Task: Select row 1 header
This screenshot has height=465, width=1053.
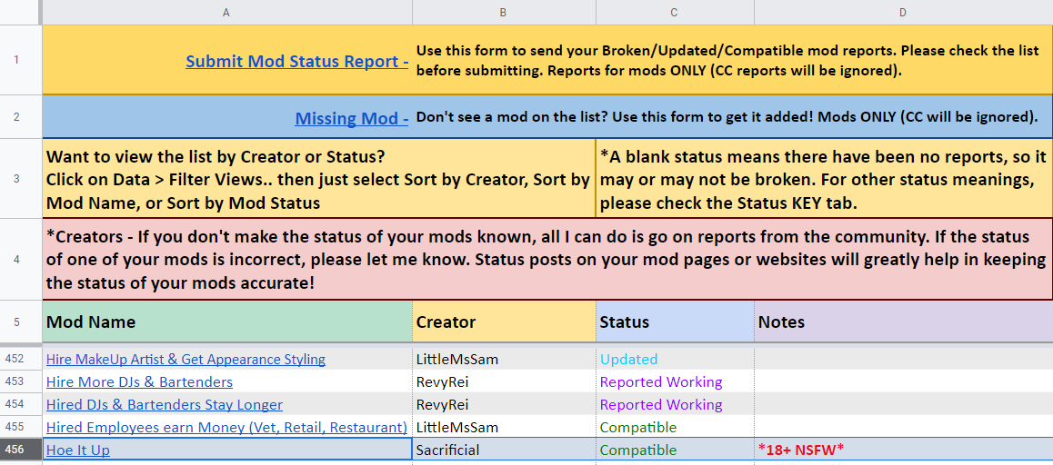Action: [20, 60]
